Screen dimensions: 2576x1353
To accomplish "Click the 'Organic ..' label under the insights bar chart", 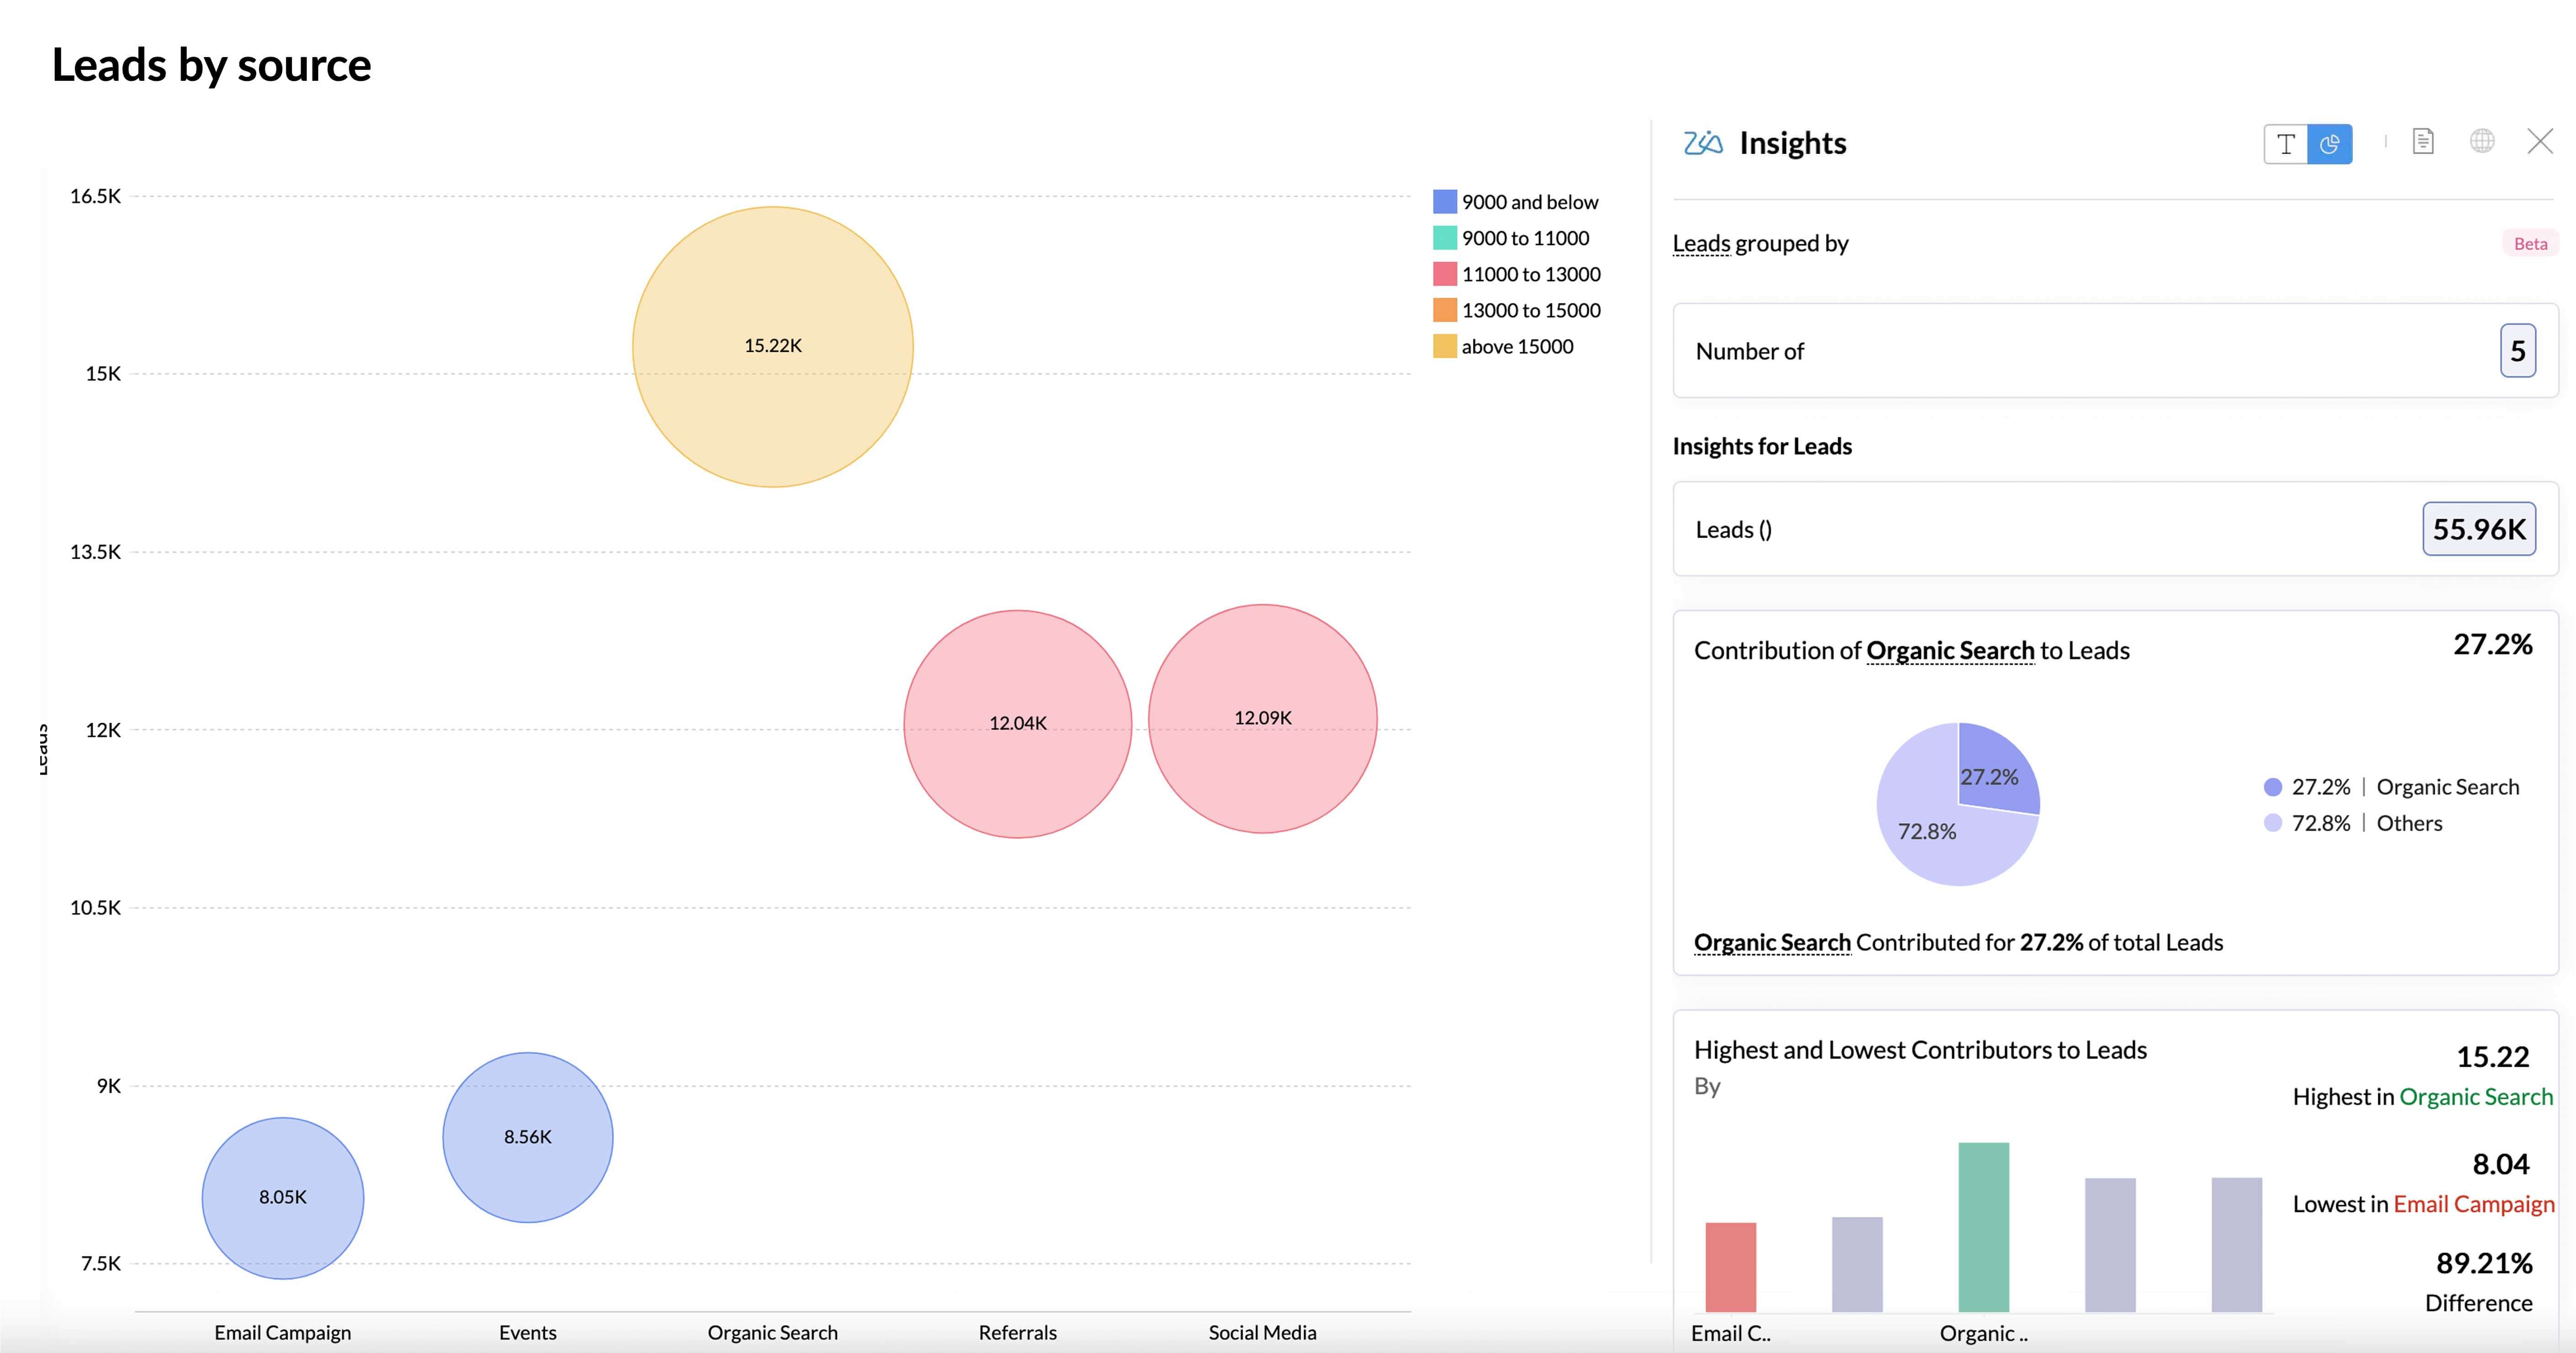I will pos(1984,1333).
